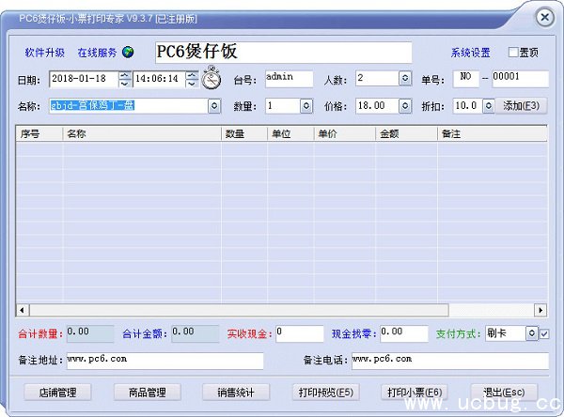
Task: Click the globe icon beside 在线服务
Action: 128,53
